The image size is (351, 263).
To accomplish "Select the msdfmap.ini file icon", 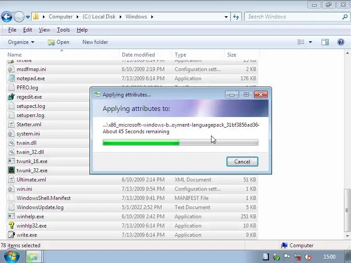I will [x=11, y=69].
